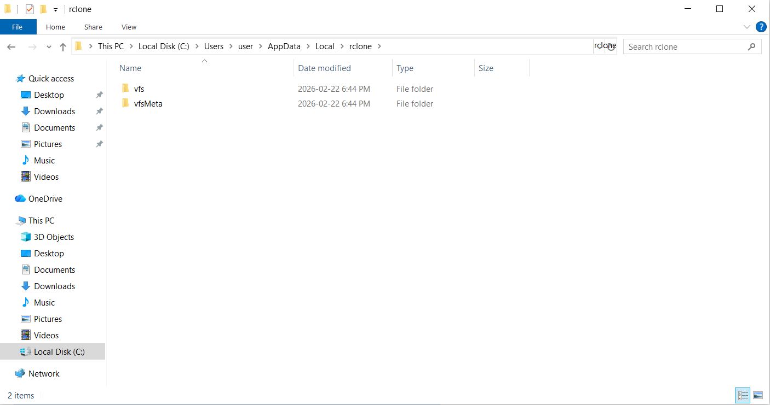
Task: Go up one level with Up arrow
Action: [63, 47]
